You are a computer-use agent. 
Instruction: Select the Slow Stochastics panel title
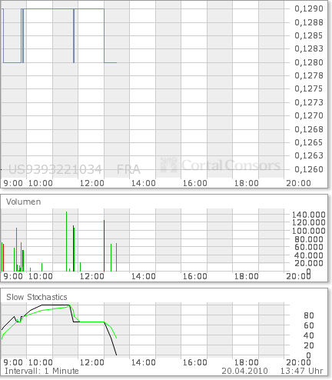coord(37,297)
